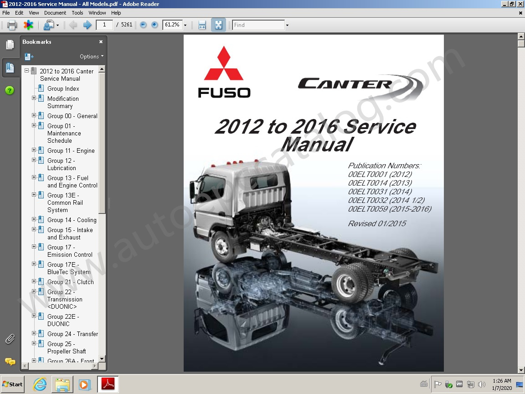
Task: Open Windows Media Player on taskbar
Action: (x=85, y=384)
